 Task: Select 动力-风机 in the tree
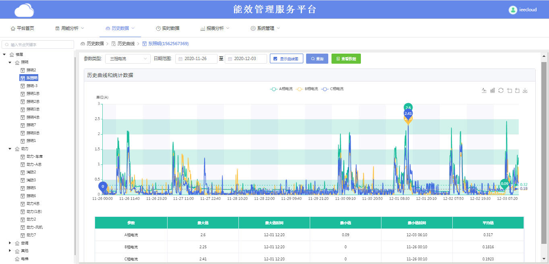pos(35,227)
